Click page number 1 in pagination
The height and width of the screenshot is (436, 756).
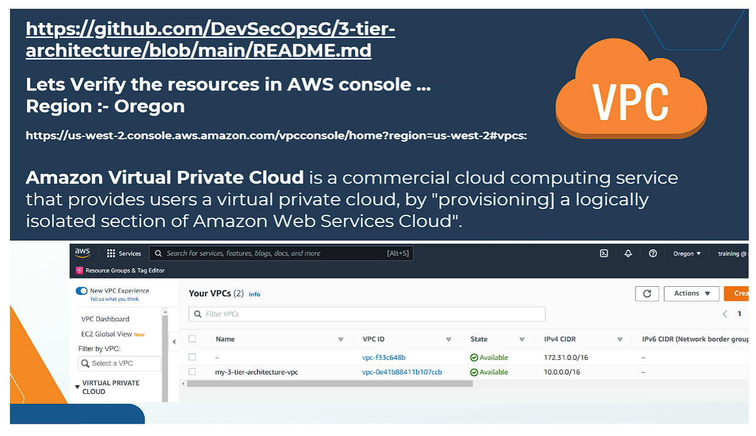pyautogui.click(x=739, y=314)
